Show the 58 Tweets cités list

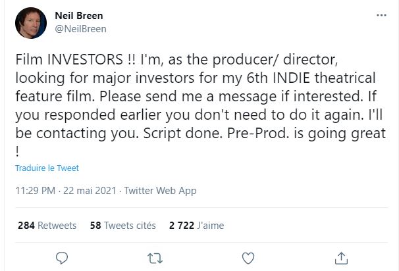[122, 225]
